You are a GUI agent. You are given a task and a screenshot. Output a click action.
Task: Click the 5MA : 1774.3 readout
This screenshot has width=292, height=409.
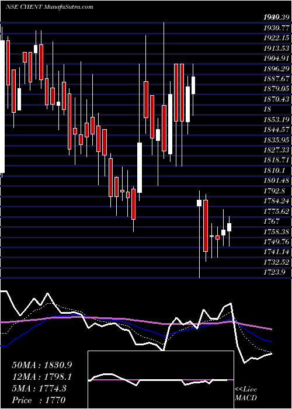39,389
